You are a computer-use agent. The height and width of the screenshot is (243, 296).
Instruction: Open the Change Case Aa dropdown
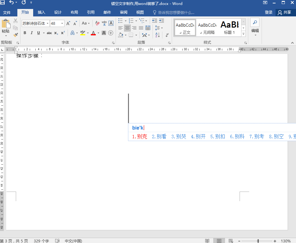86,23
